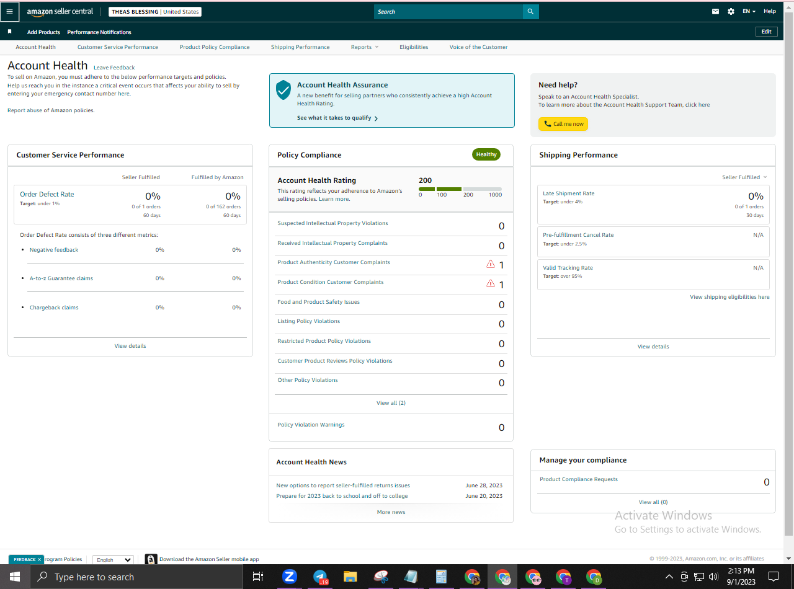Click Product Condition complaints warning icon
Image resolution: width=794 pixels, height=589 pixels.
491,284
